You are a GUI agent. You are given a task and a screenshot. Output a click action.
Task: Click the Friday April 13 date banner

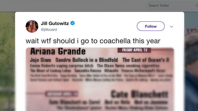tap(135, 50)
